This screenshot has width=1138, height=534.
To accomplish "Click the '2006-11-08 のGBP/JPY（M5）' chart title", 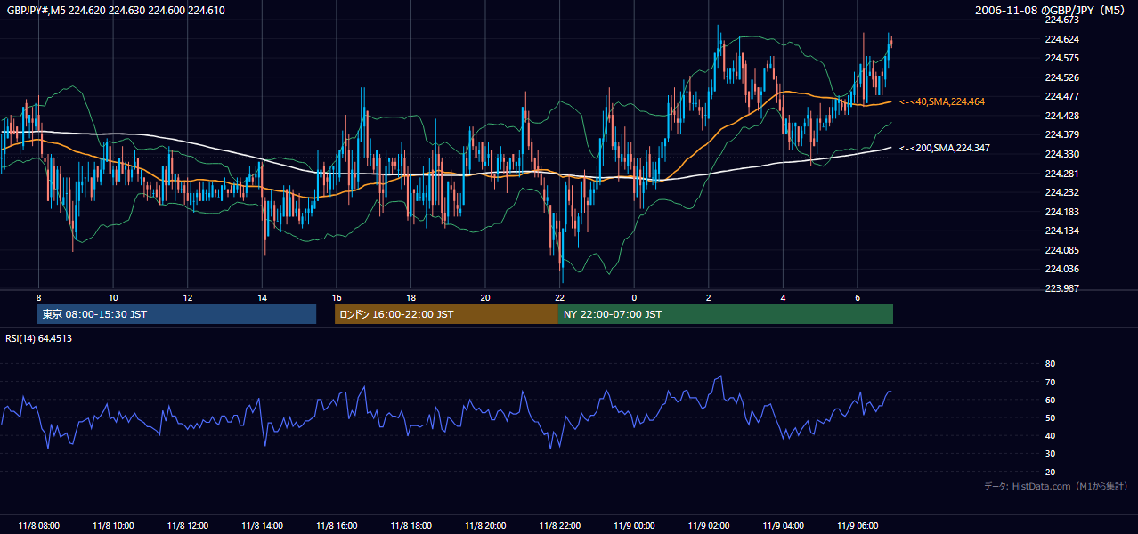I will click(x=1052, y=11).
